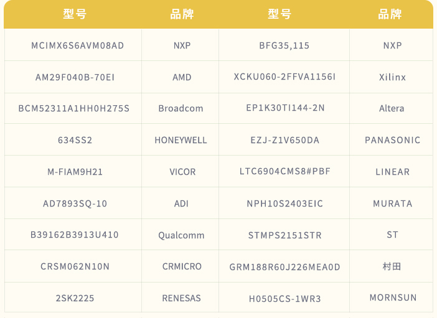Open part B39162B3913U410
This screenshot has width=437, height=318.
[x=74, y=235]
